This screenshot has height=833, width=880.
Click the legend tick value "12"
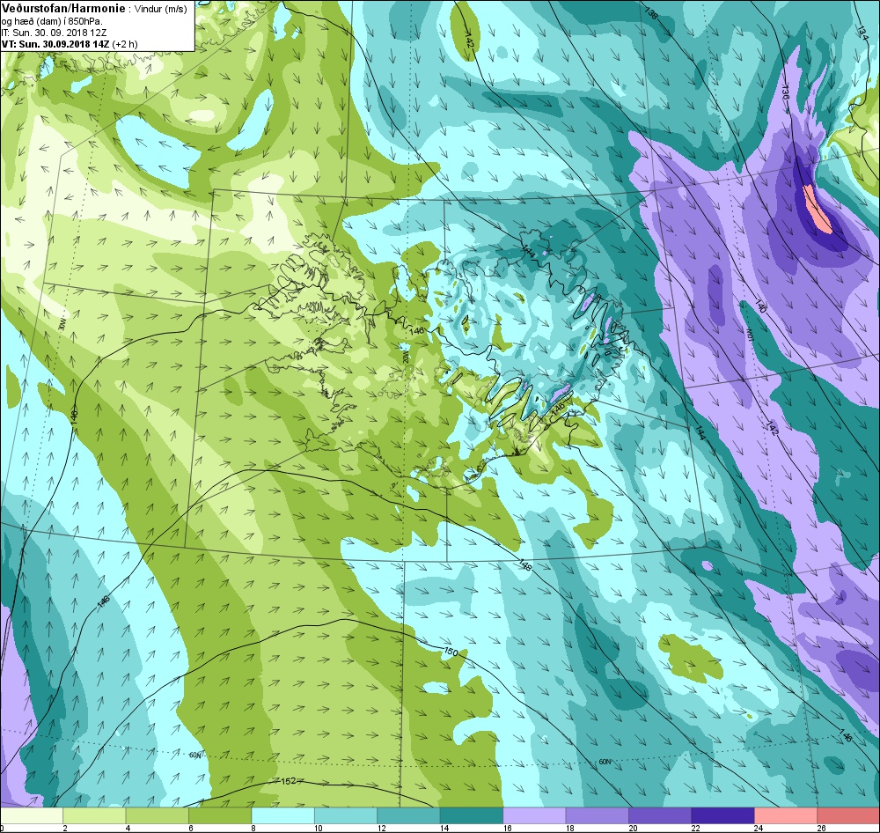coord(382,828)
